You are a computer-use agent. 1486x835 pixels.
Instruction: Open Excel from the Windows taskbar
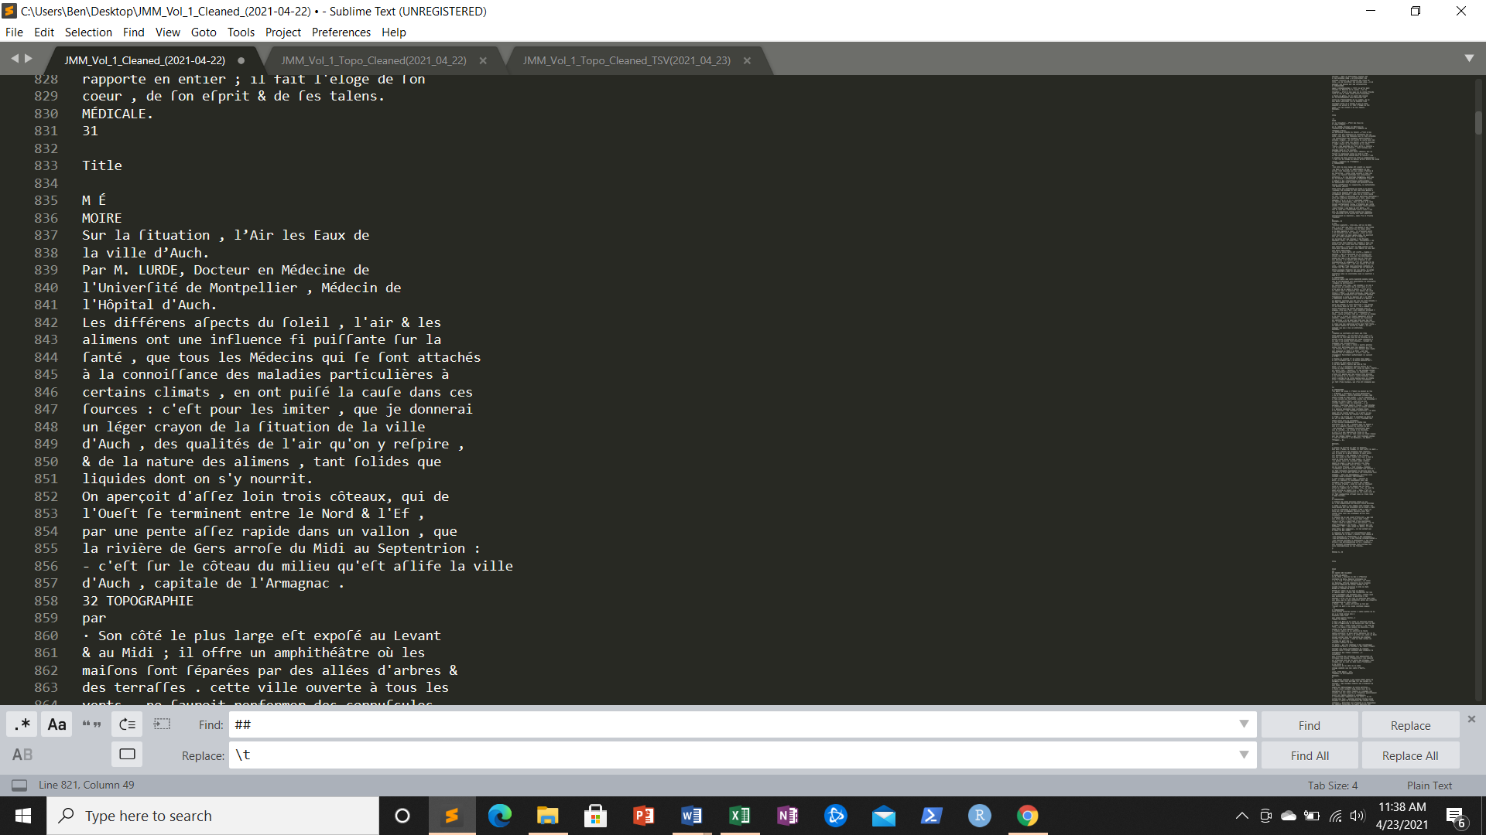[739, 816]
